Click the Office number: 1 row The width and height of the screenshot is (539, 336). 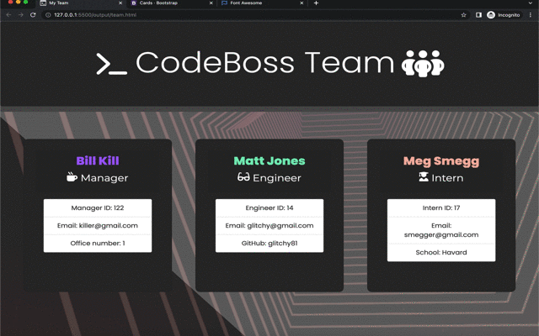98,244
